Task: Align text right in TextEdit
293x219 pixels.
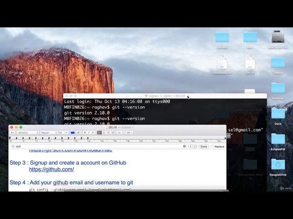Action: [108, 133]
